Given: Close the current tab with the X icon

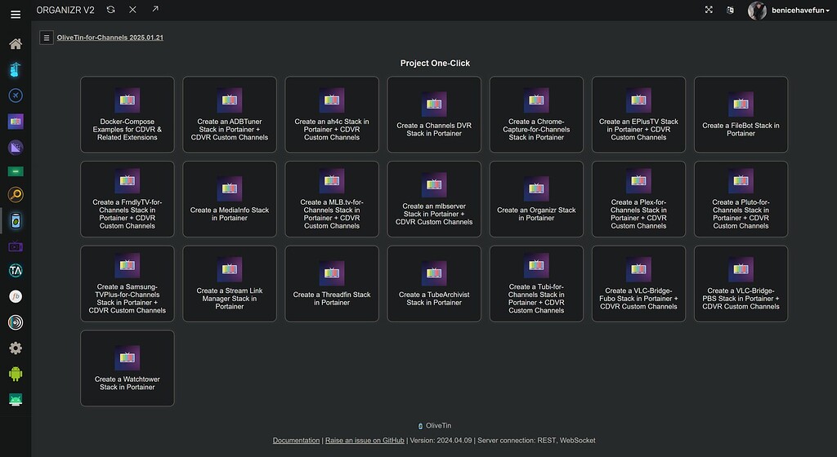Looking at the screenshot, I should coord(132,10).
